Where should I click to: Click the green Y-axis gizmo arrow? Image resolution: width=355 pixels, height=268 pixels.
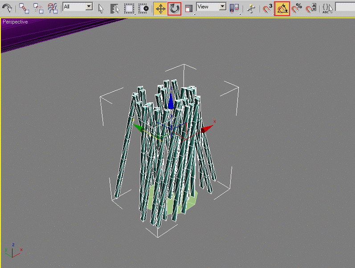click(x=139, y=128)
